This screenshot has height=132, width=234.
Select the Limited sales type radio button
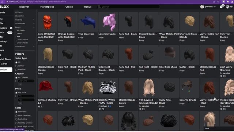pos(16,66)
